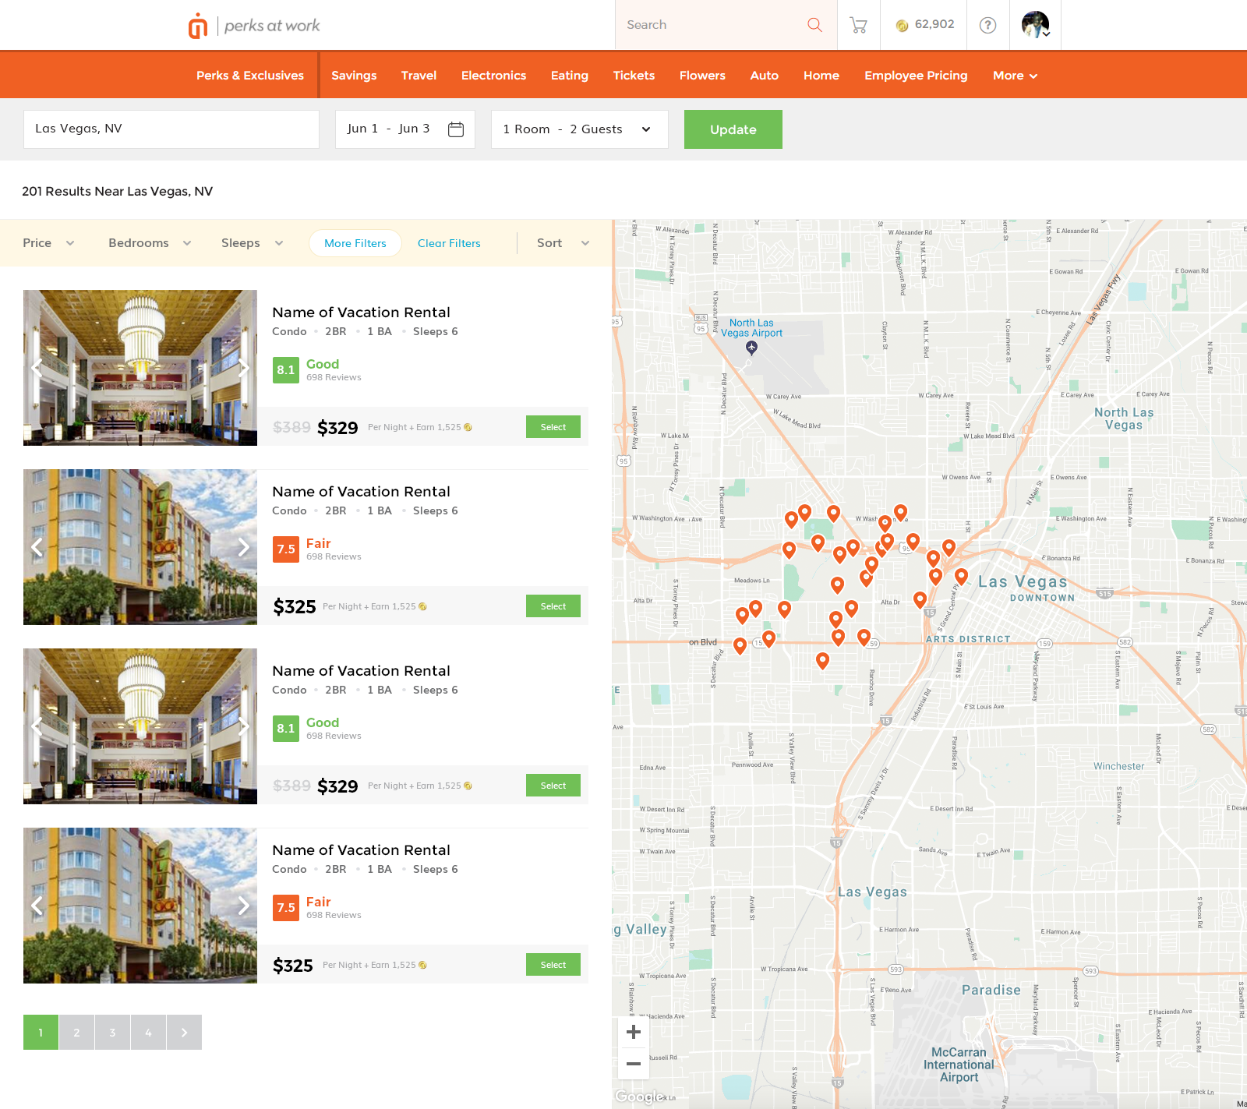The image size is (1247, 1109).
Task: Click the Las Vegas, NV location field
Action: (x=171, y=129)
